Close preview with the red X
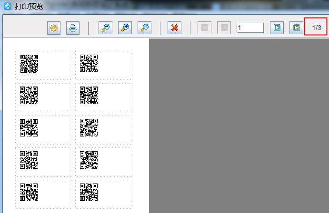The height and width of the screenshot is (213, 329). [x=174, y=28]
